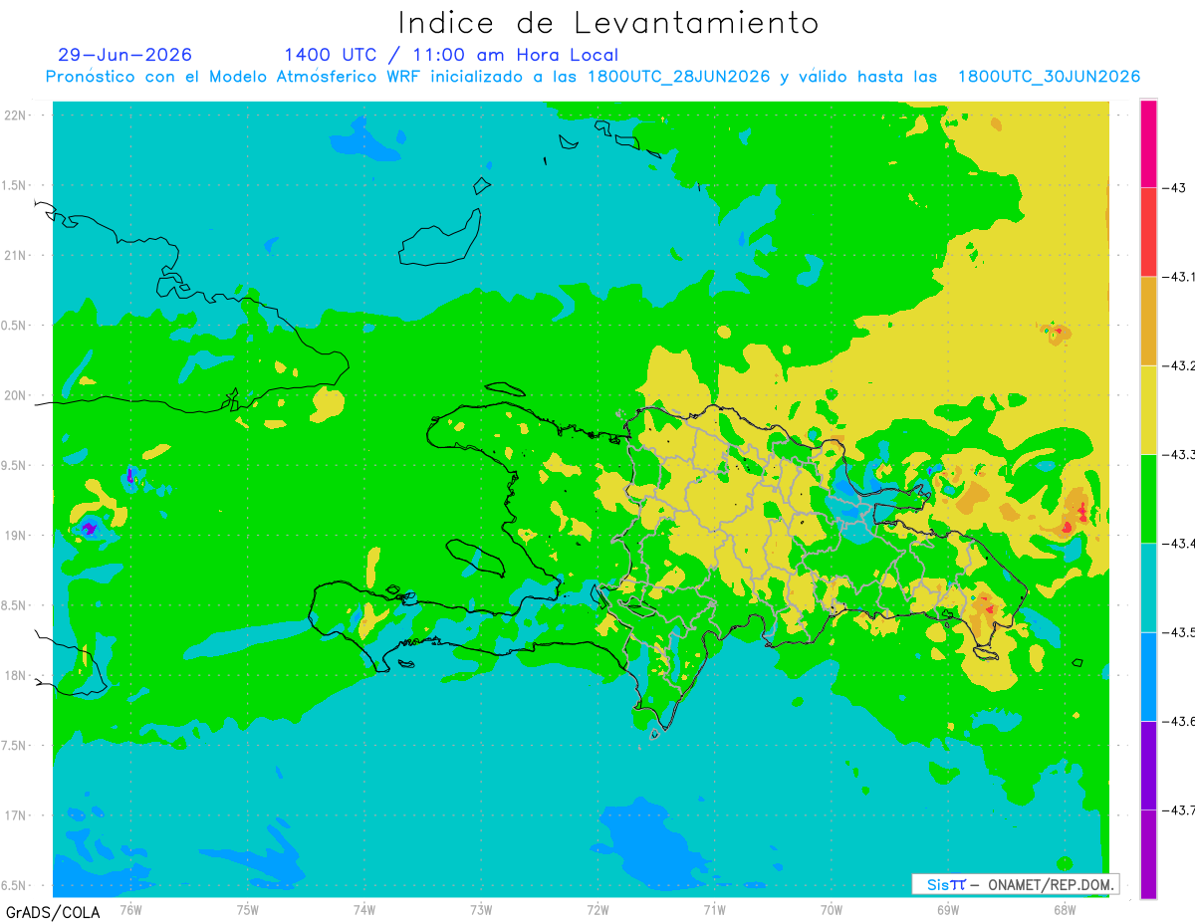Screen dimensions: 1195x923
Task: Select the blue color bar segment
Action: [x=1148, y=675]
